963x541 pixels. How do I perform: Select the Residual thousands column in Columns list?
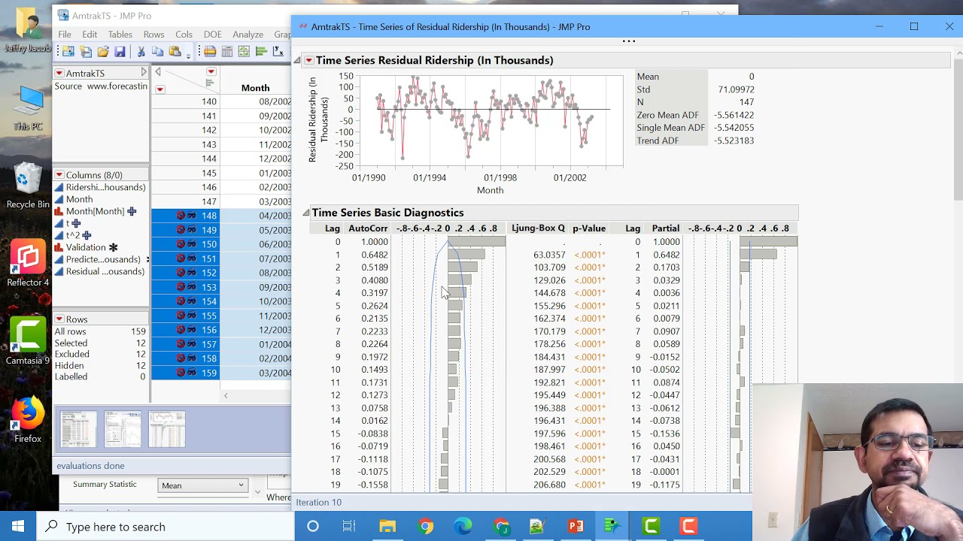coord(105,271)
